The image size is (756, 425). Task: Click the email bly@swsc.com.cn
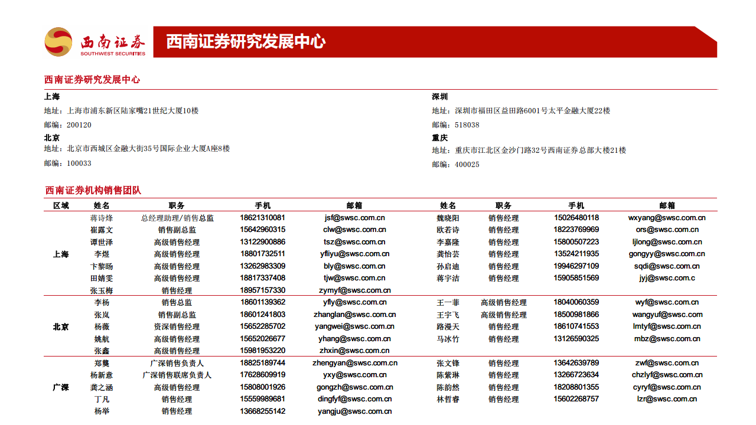pos(354,266)
